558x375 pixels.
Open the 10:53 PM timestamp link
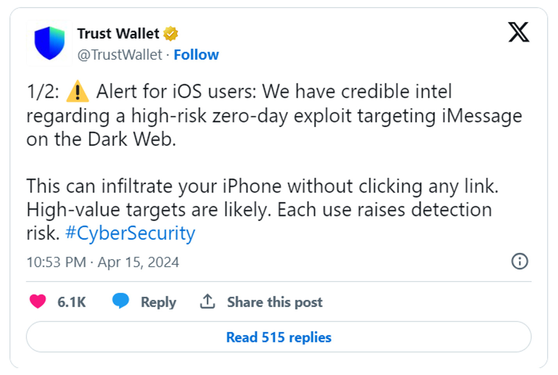coord(56,262)
